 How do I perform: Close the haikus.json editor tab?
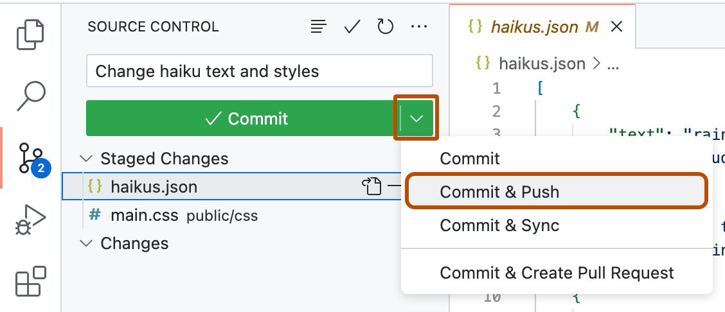point(616,27)
